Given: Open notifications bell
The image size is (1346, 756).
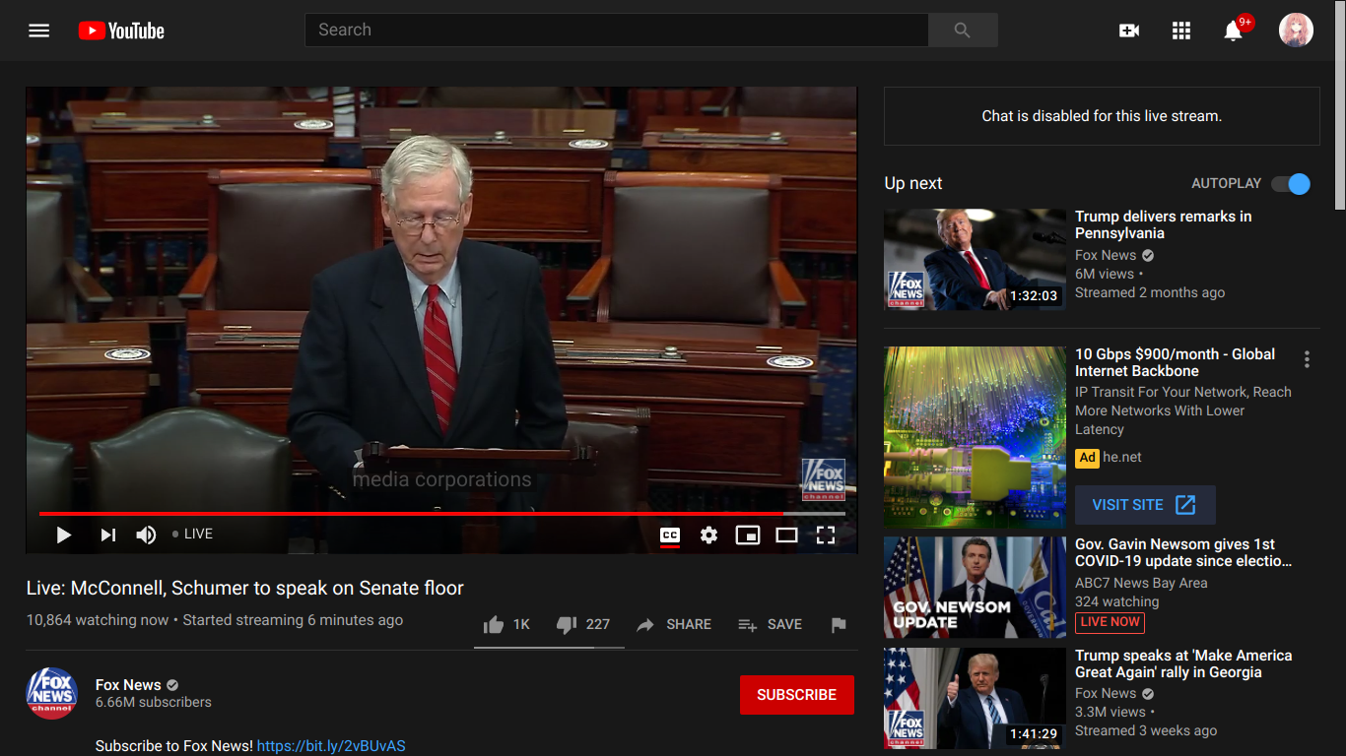Looking at the screenshot, I should pyautogui.click(x=1233, y=31).
